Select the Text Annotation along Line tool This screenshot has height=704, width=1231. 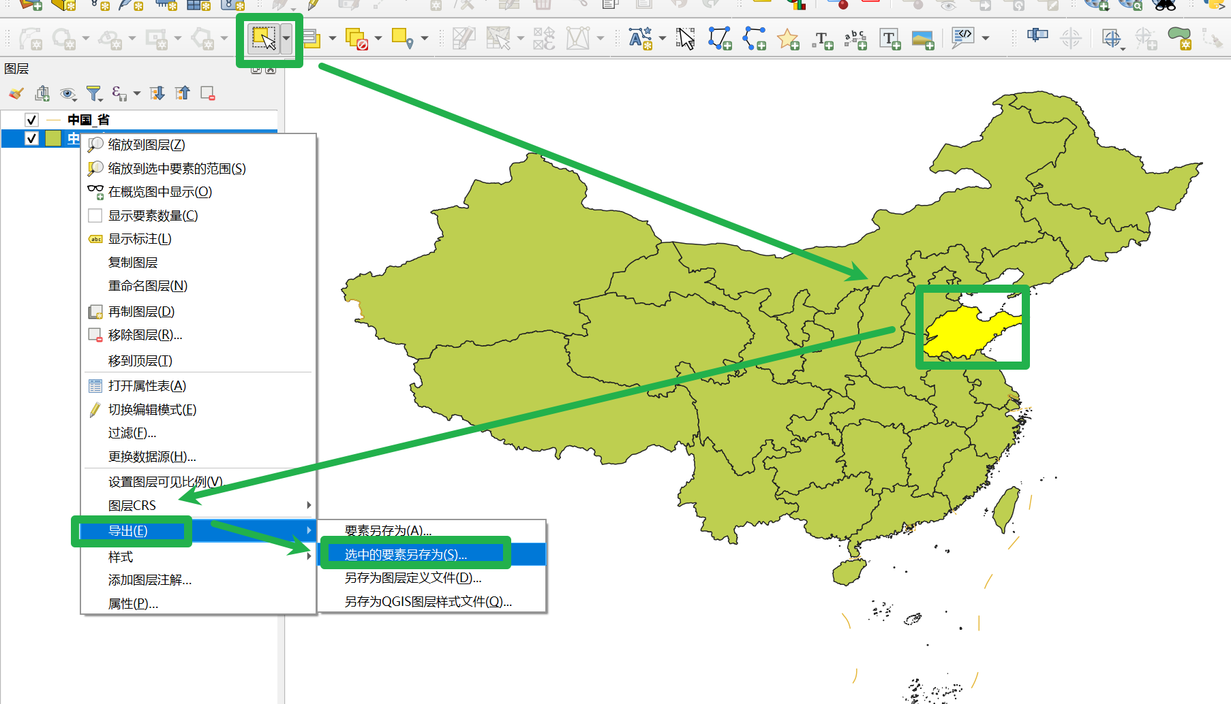[855, 39]
